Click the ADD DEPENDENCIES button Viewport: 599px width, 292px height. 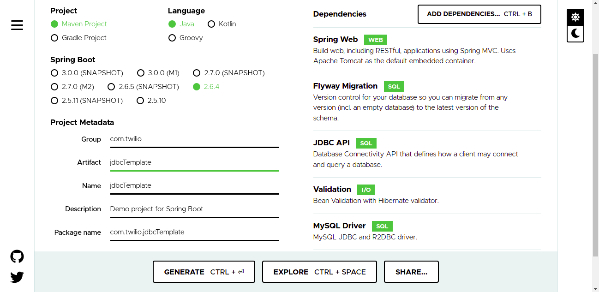click(x=479, y=14)
